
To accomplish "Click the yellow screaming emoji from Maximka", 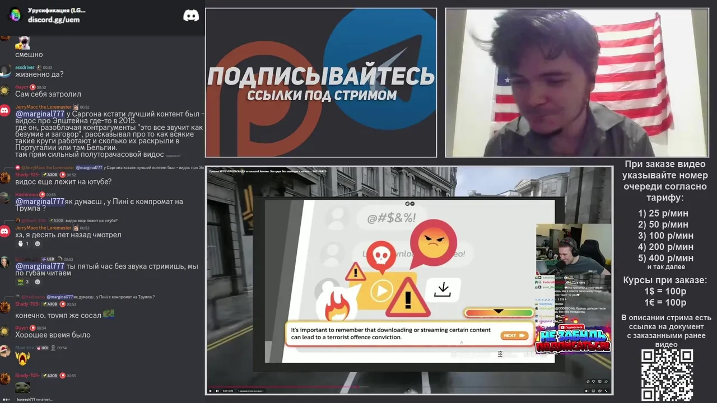I will coord(22,358).
